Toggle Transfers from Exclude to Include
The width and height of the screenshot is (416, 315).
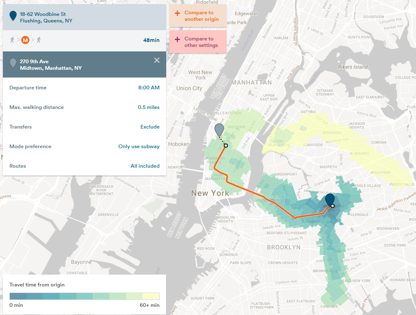[150, 126]
